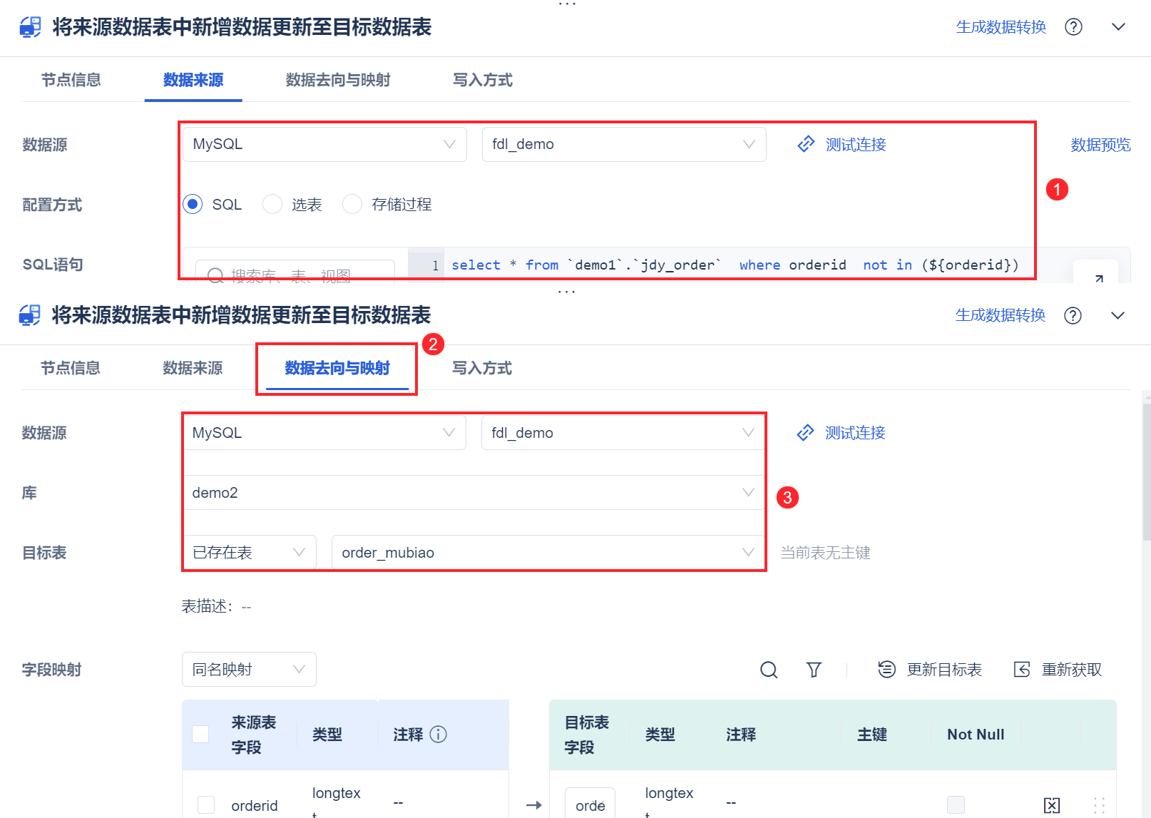Click 生成数据转换 link in the lower panel
Screen dimensions: 1151x818
(1001, 315)
